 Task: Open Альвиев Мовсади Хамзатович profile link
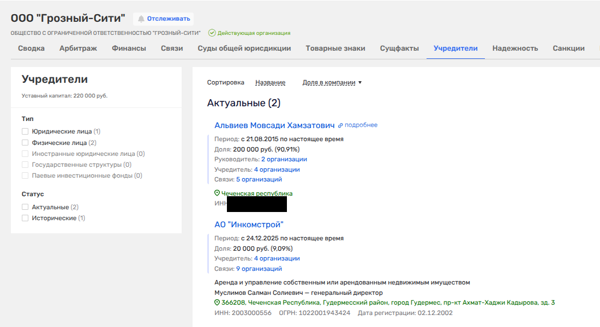pos(274,125)
